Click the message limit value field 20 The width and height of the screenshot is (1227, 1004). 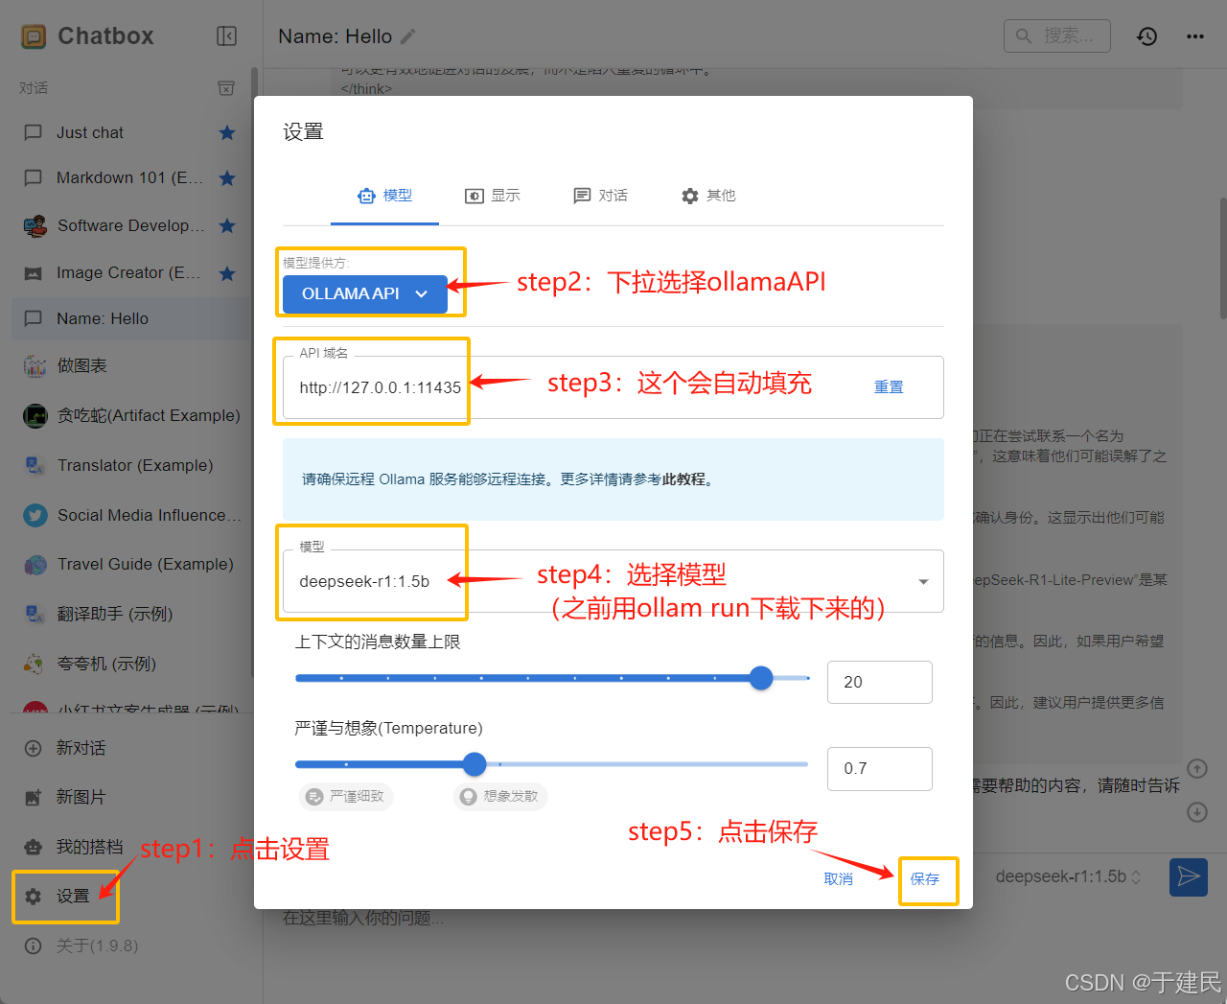click(x=880, y=682)
